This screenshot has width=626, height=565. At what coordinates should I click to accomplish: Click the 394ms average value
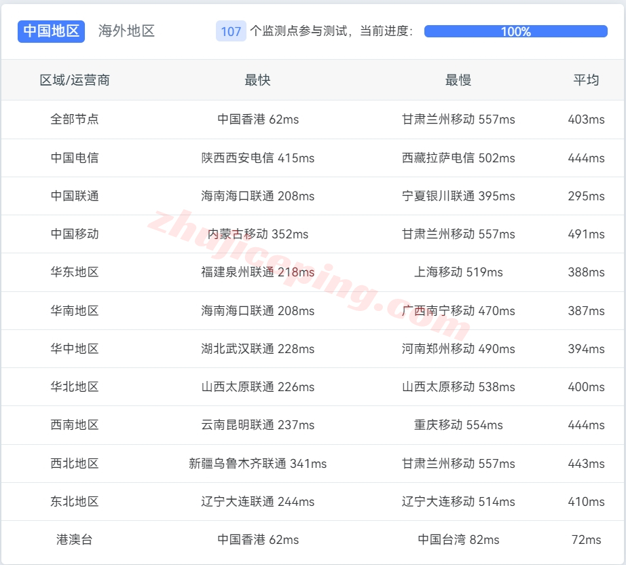point(586,348)
